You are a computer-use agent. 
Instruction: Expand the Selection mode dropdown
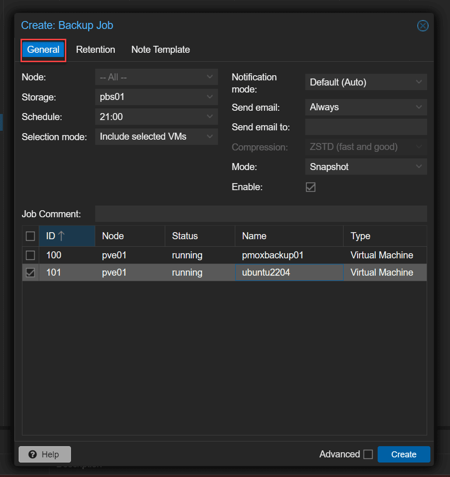click(156, 137)
